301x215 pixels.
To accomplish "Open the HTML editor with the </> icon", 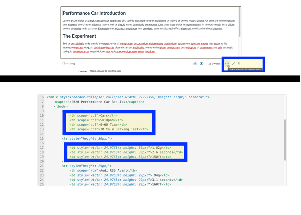I will [x=227, y=64].
